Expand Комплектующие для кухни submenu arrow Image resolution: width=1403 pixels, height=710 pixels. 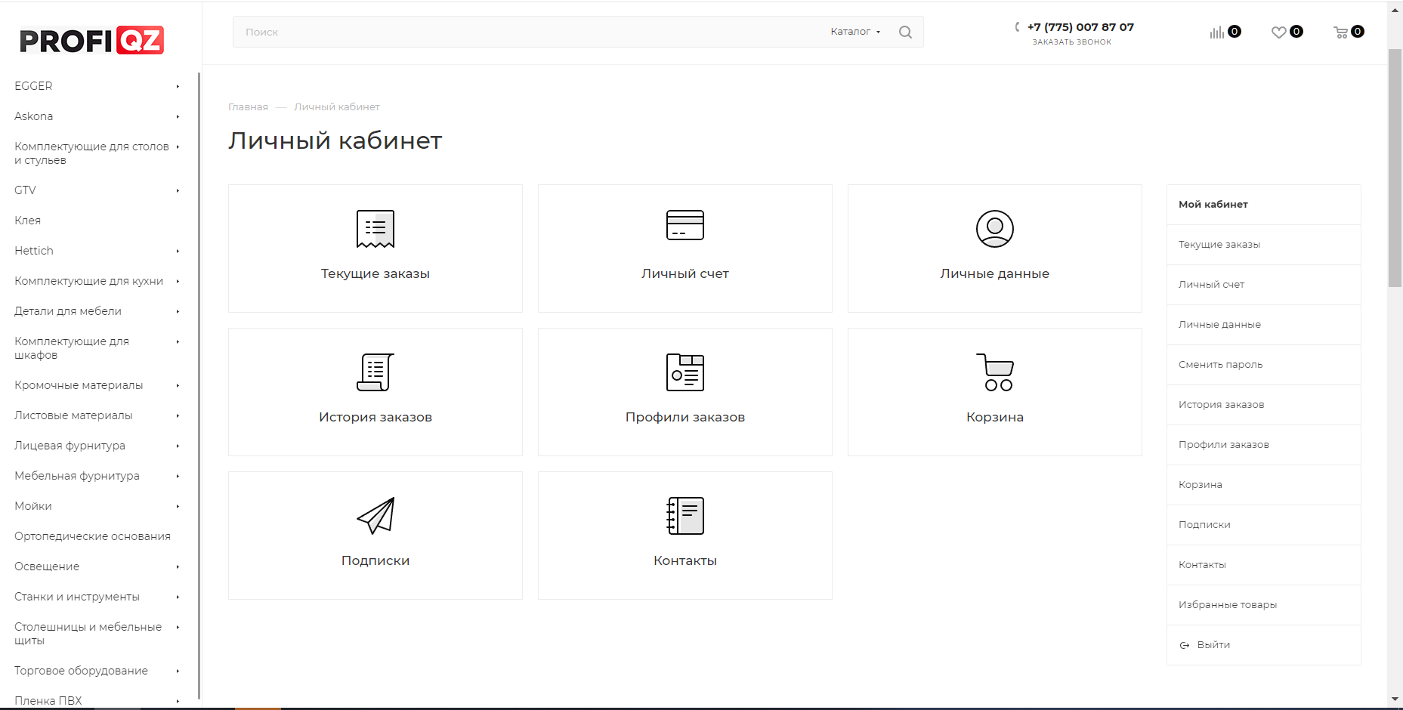pyautogui.click(x=178, y=281)
